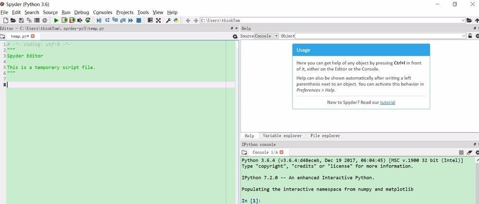Click the @ symbol finder icon
Viewport: 479px width, 204px height.
[x=45, y=21]
